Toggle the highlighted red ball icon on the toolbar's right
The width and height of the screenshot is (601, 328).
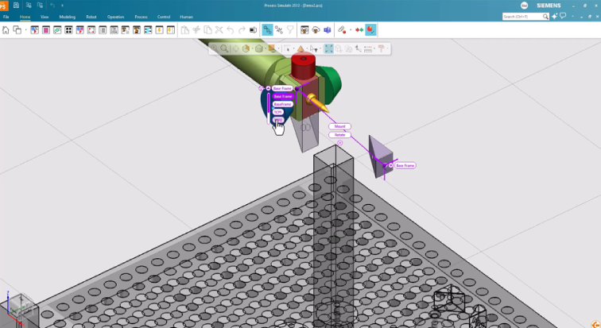click(x=370, y=30)
